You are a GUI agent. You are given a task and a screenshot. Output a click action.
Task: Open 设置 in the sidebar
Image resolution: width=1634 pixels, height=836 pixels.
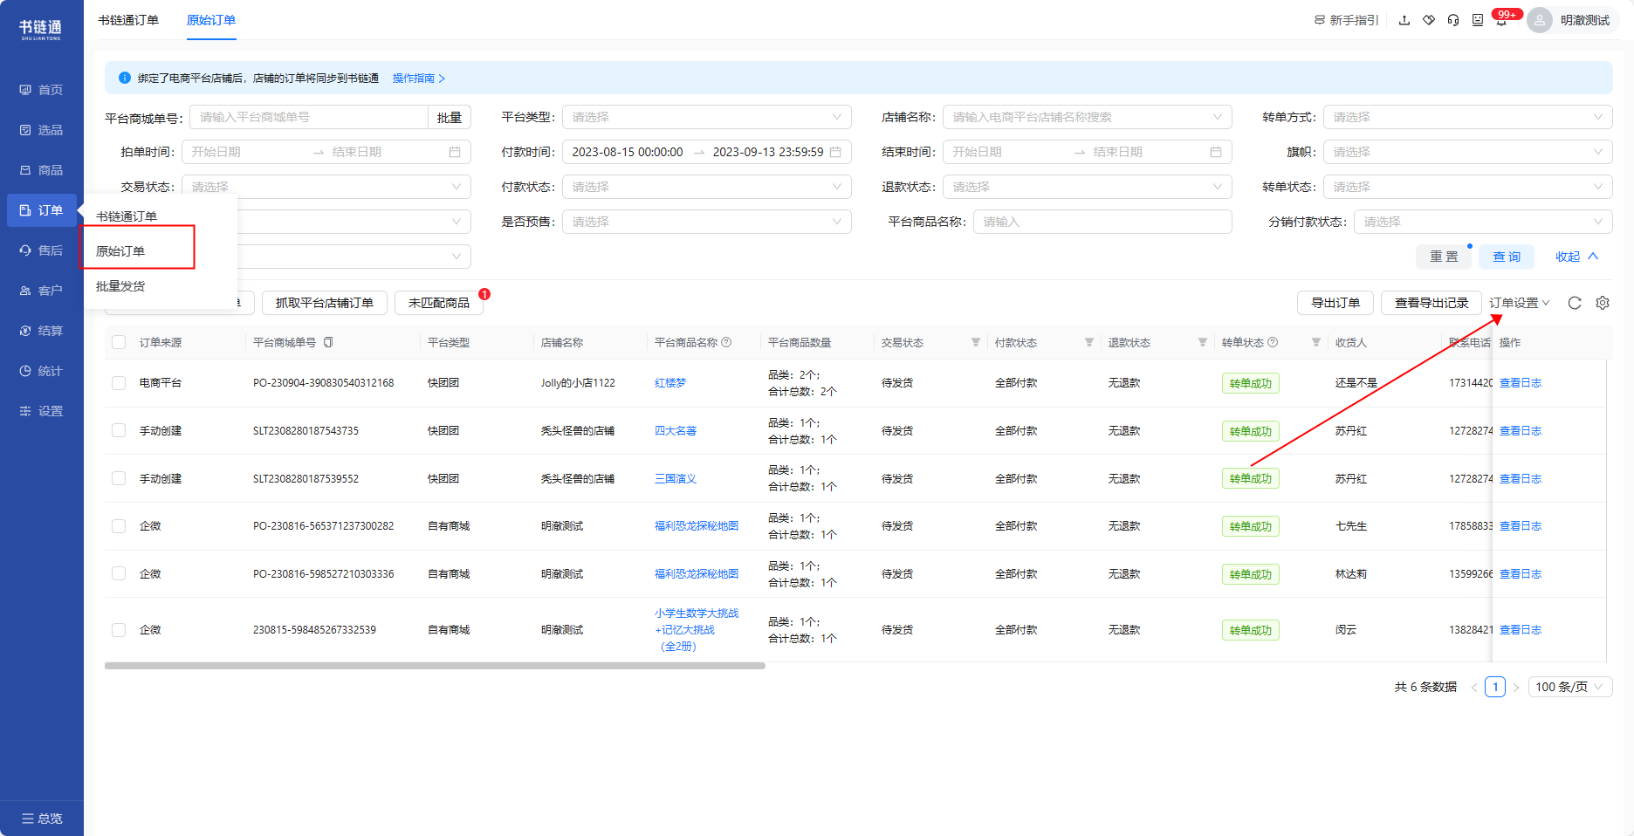42,411
